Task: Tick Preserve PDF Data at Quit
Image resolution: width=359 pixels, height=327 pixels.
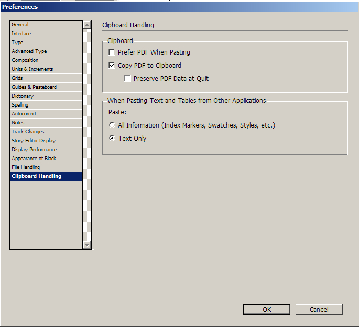Action: 127,78
